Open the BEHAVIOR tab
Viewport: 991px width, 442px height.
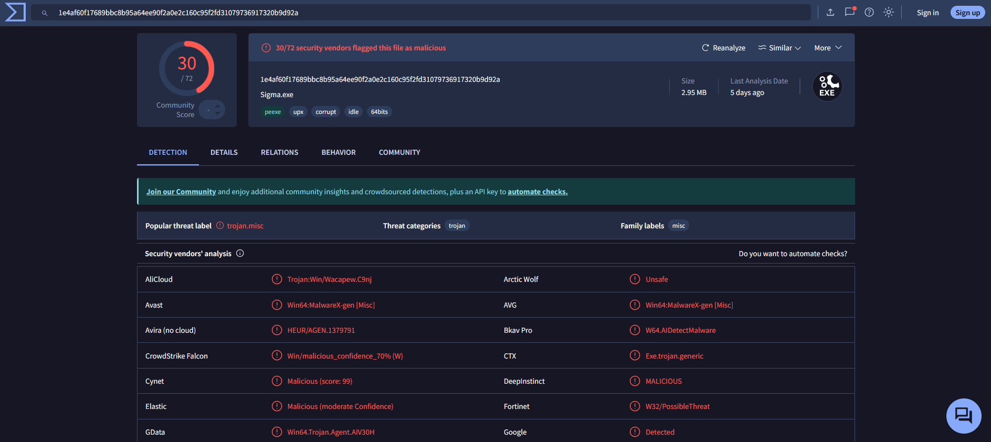pyautogui.click(x=339, y=152)
